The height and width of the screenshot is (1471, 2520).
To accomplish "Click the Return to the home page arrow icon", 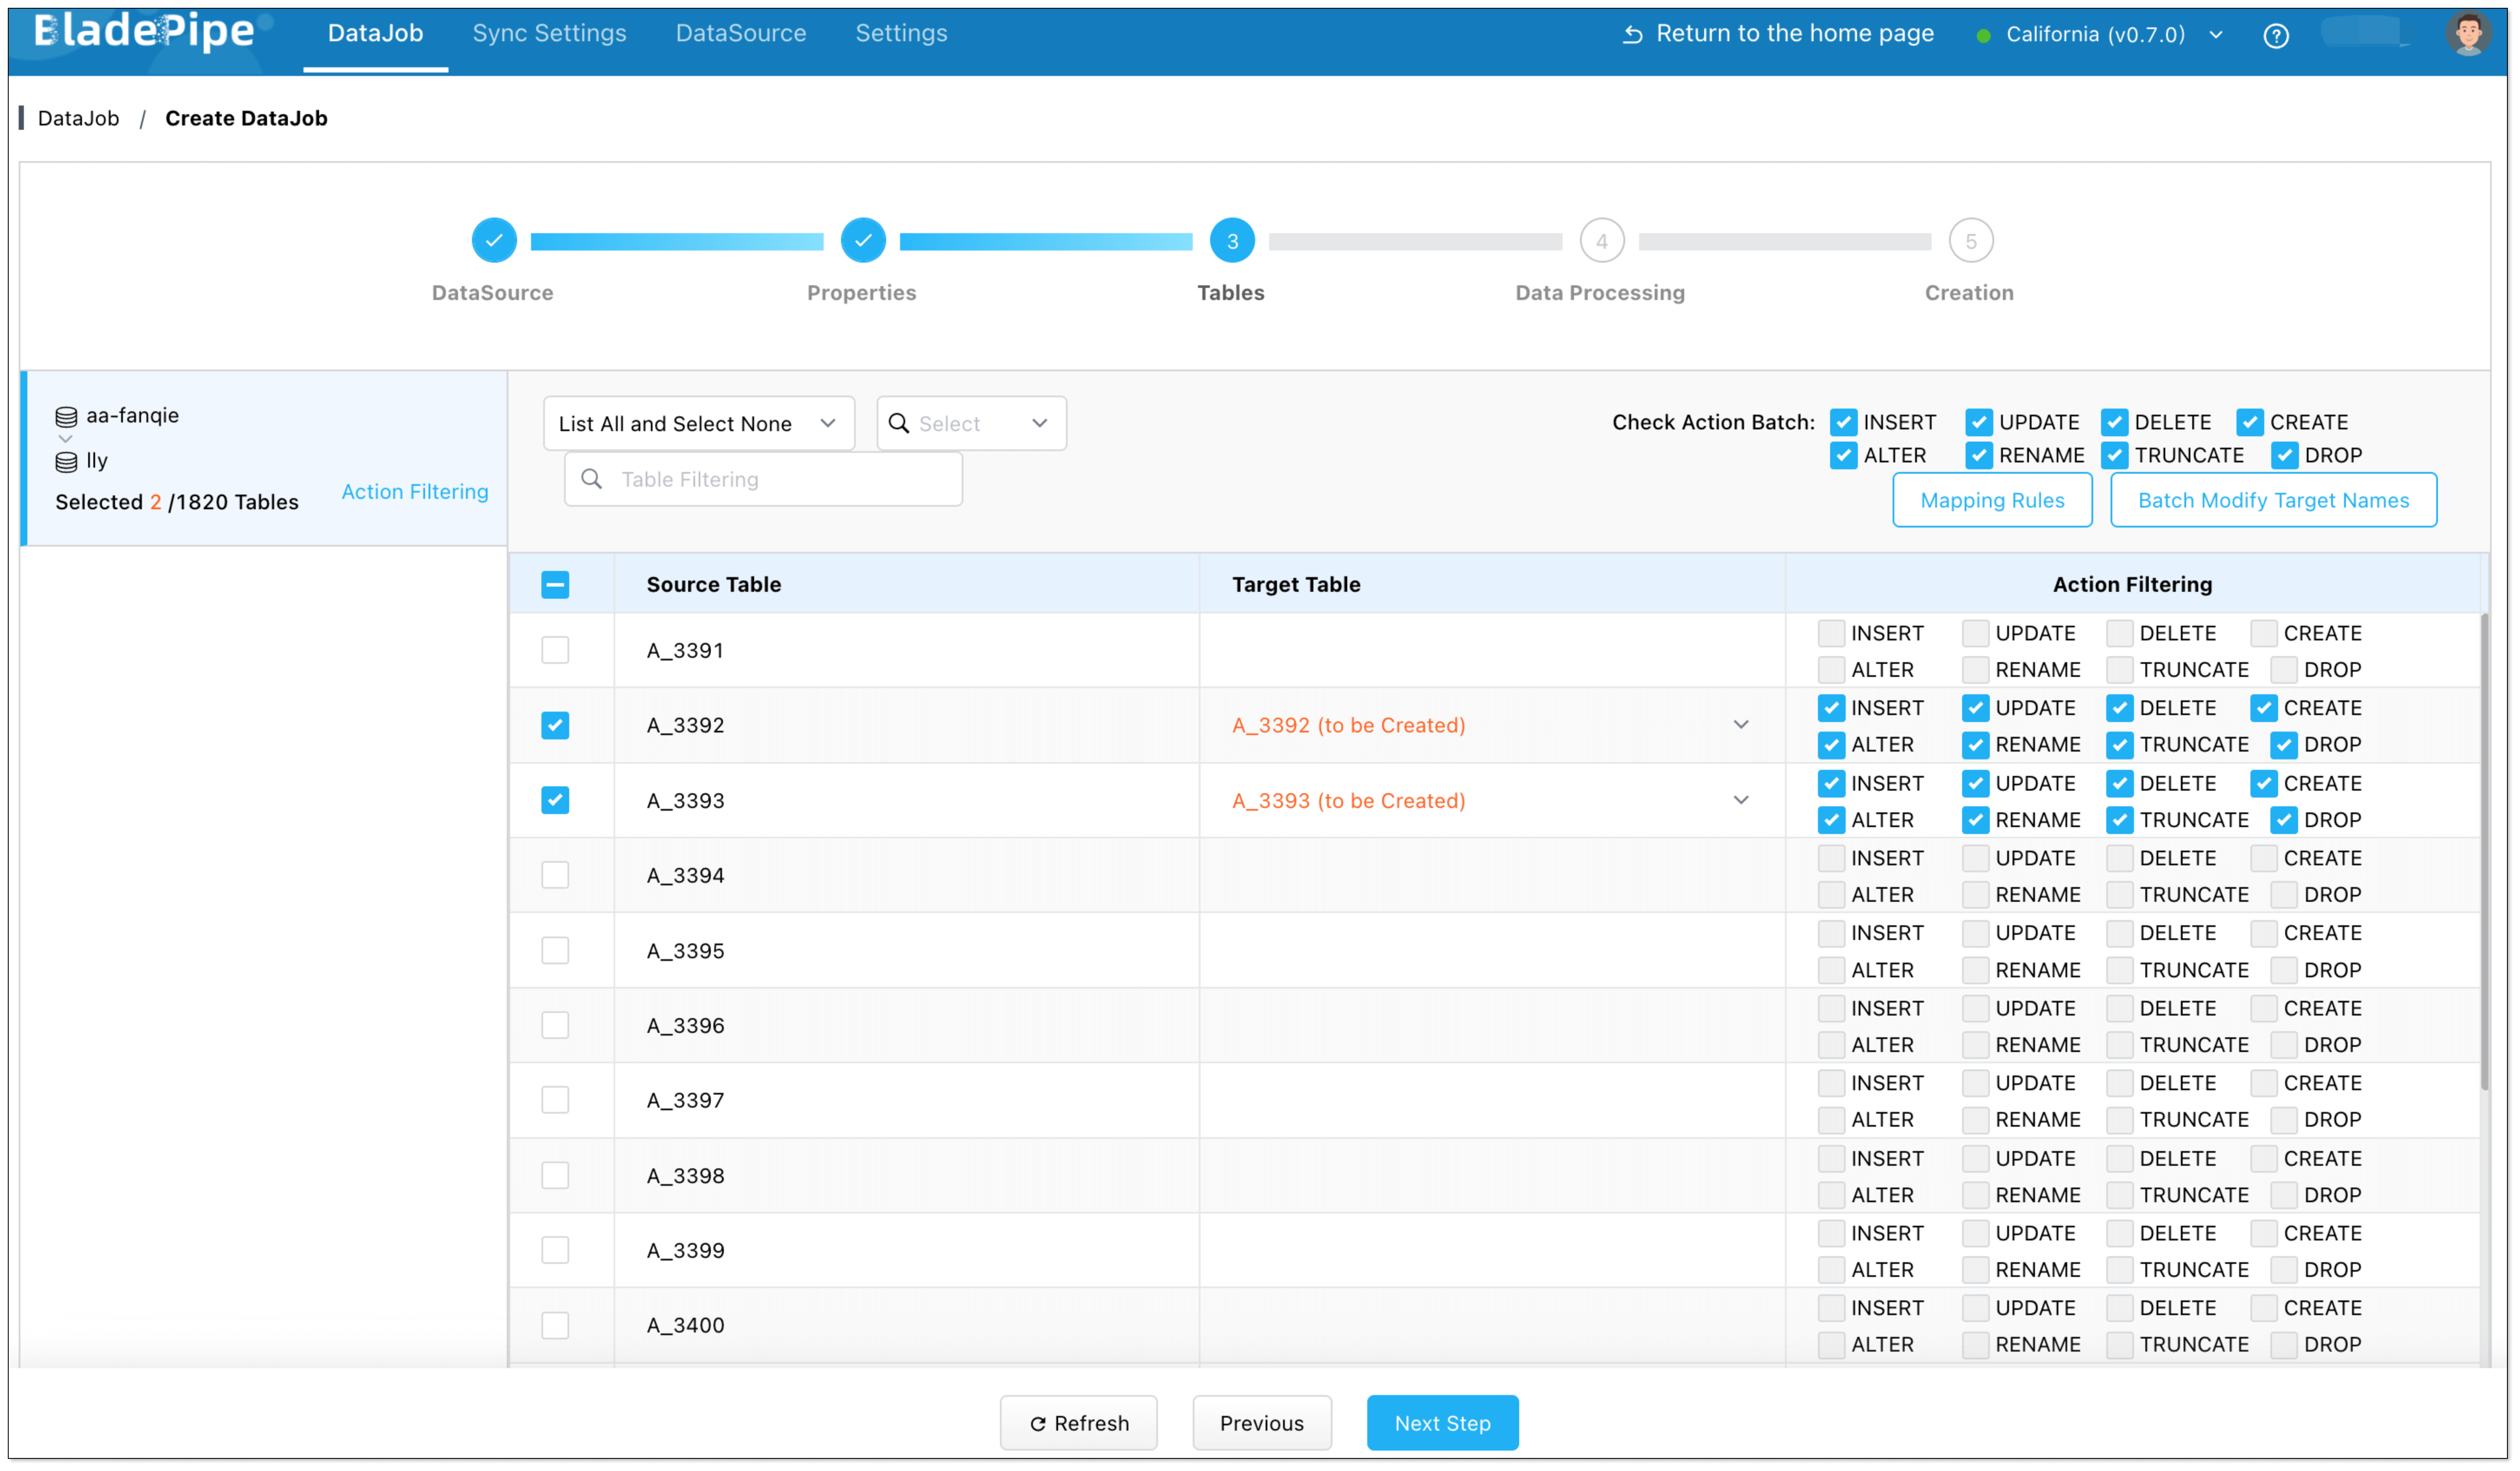I will [x=1632, y=35].
